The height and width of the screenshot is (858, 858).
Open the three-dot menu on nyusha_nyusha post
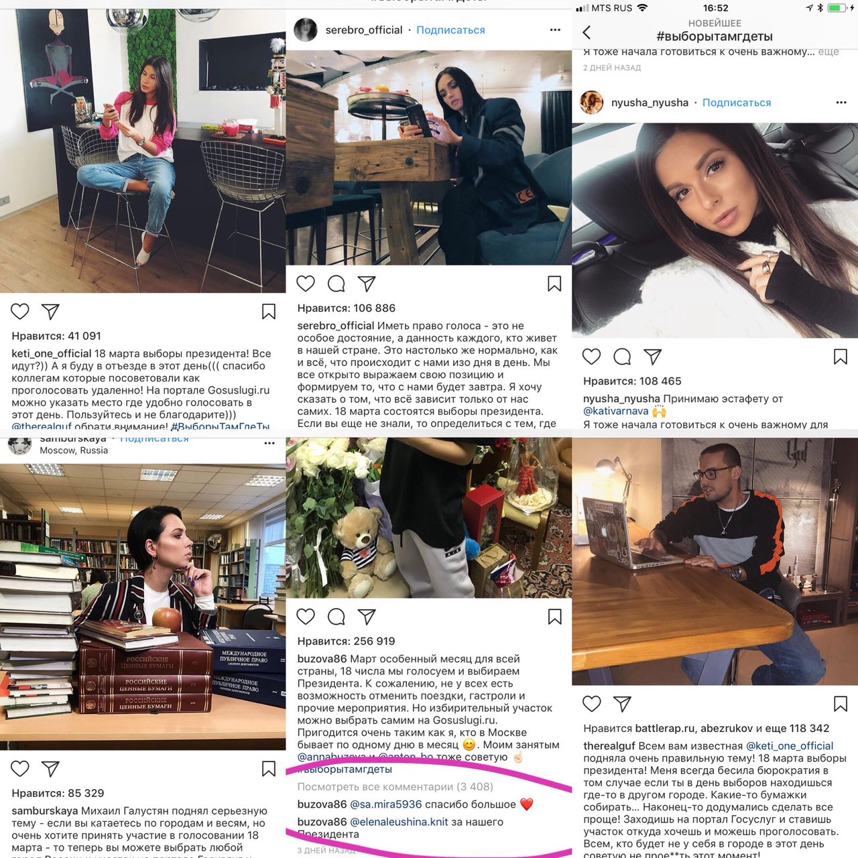[x=841, y=103]
